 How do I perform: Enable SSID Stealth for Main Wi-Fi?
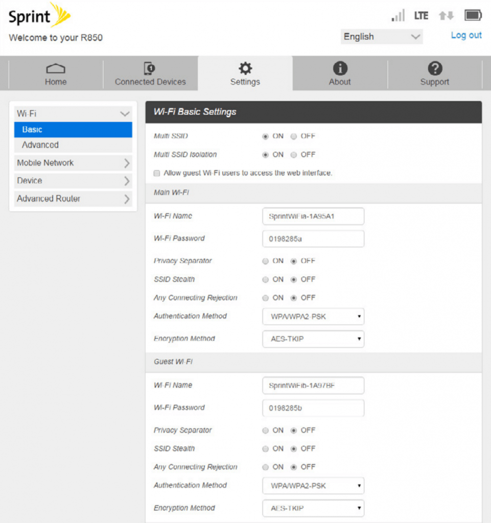(x=265, y=279)
